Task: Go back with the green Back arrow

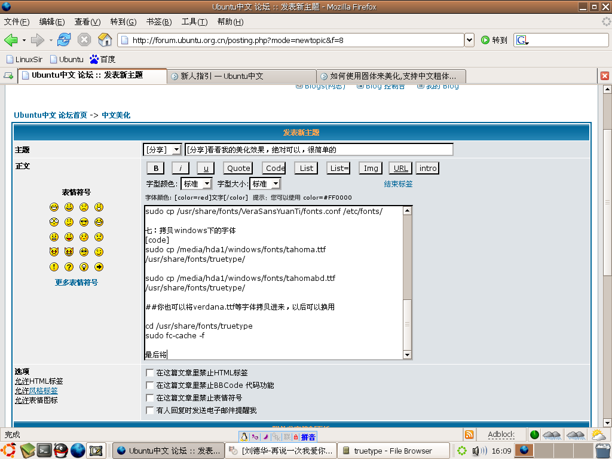Action: [11, 40]
